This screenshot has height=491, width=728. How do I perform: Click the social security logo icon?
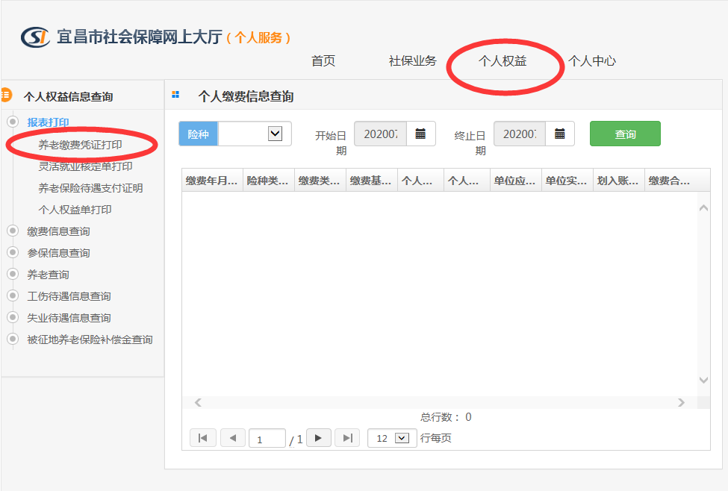[x=35, y=37]
